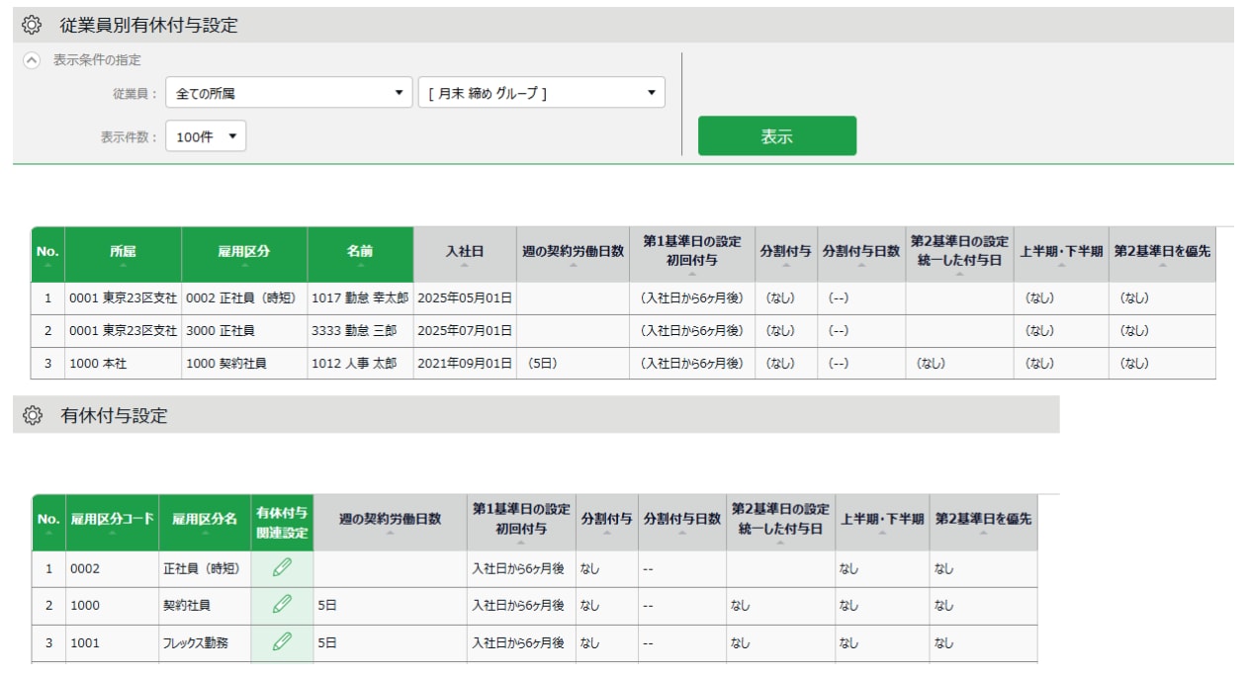
Task: Open the 表示件数 100件 dropdown
Action: point(206,136)
